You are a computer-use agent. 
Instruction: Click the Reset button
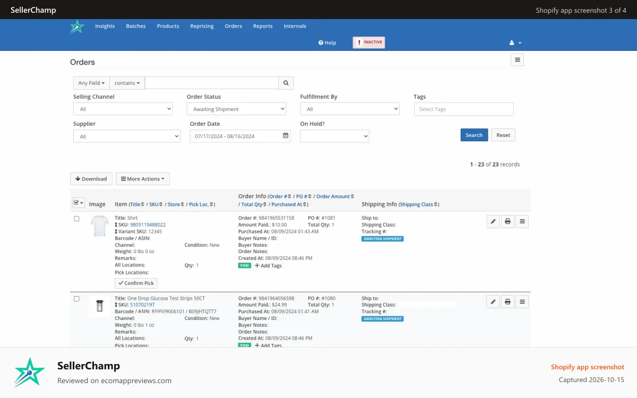503,135
